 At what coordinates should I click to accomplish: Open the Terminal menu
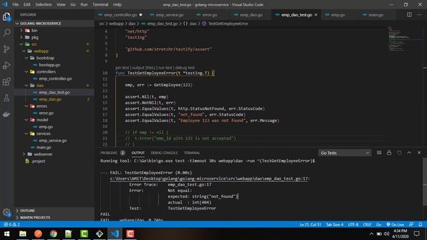[x=100, y=5]
